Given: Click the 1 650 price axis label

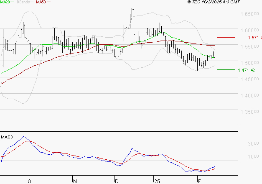Looking at the screenshot, I should [x=249, y=14].
